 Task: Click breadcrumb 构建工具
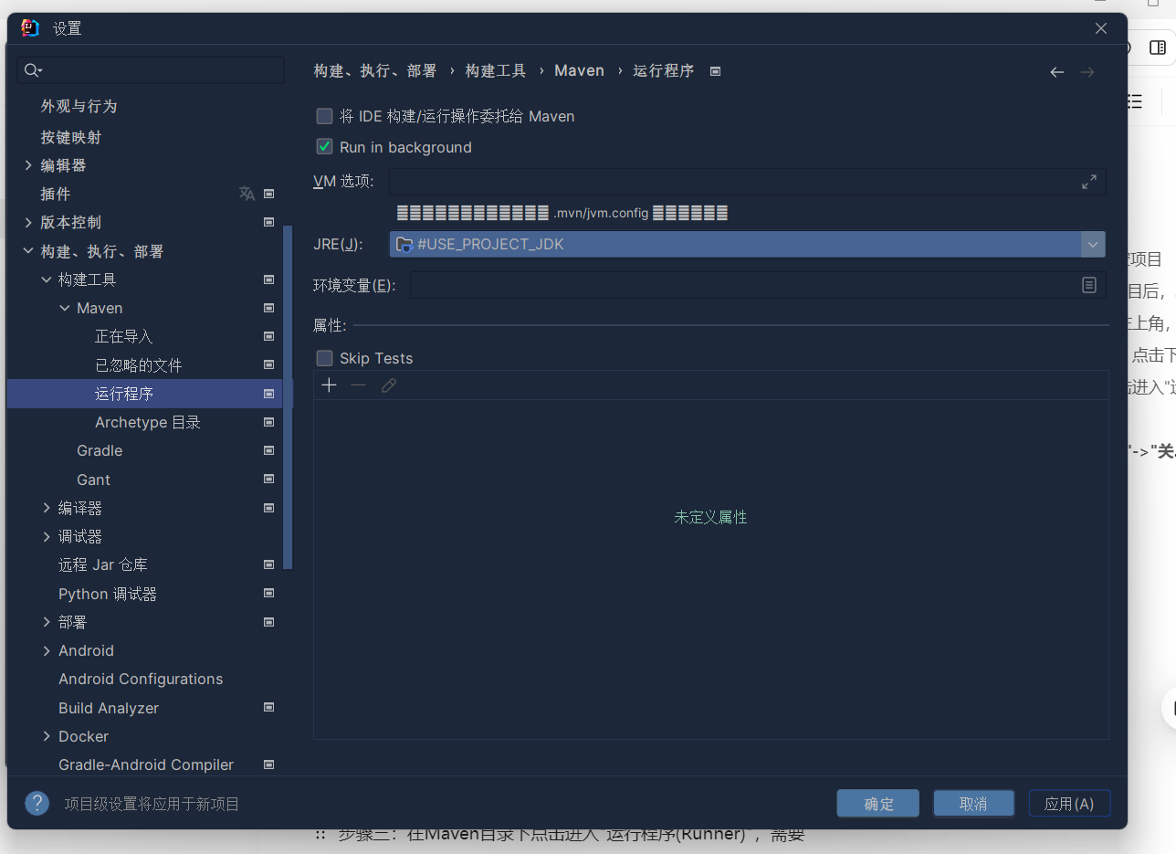[x=496, y=70]
